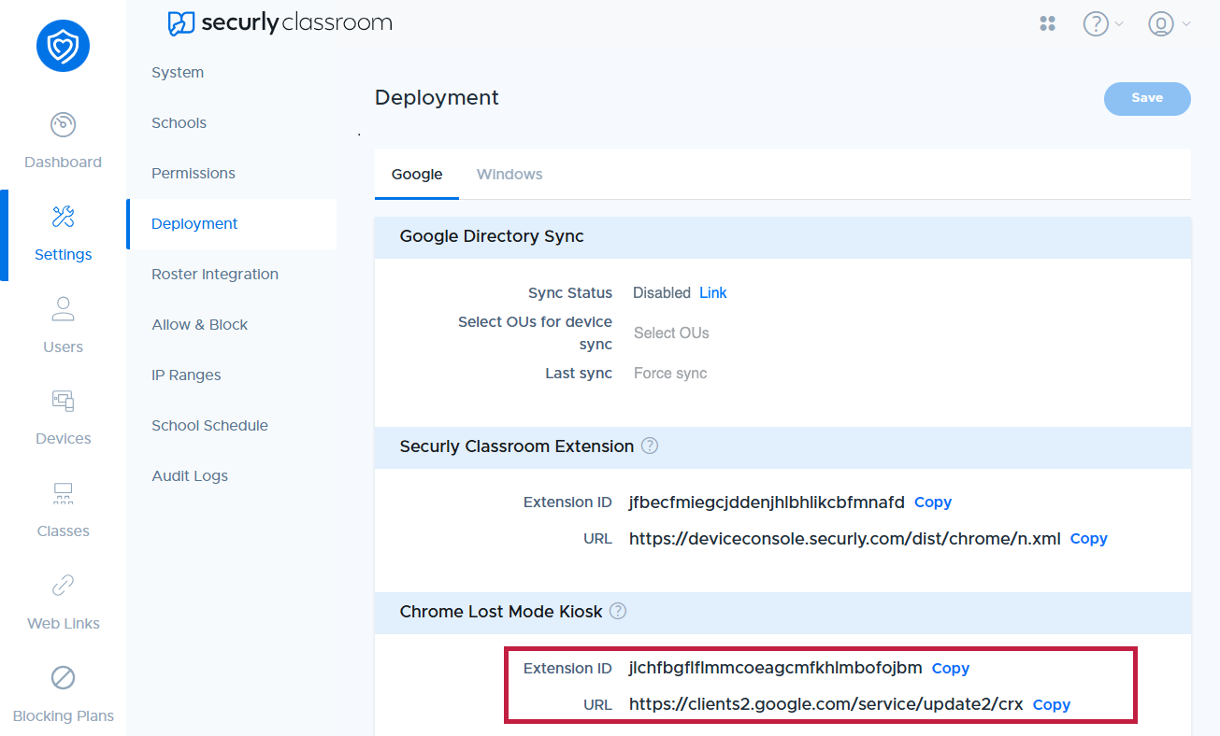Select the jfbecfmiegcjddenjhlbhlikcbfmnafd ID text
Viewport: 1220px width, 736px height.
click(767, 502)
